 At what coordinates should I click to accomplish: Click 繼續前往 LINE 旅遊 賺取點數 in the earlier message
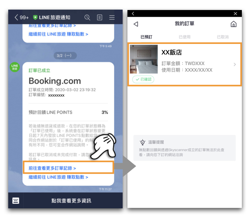[x=58, y=34]
